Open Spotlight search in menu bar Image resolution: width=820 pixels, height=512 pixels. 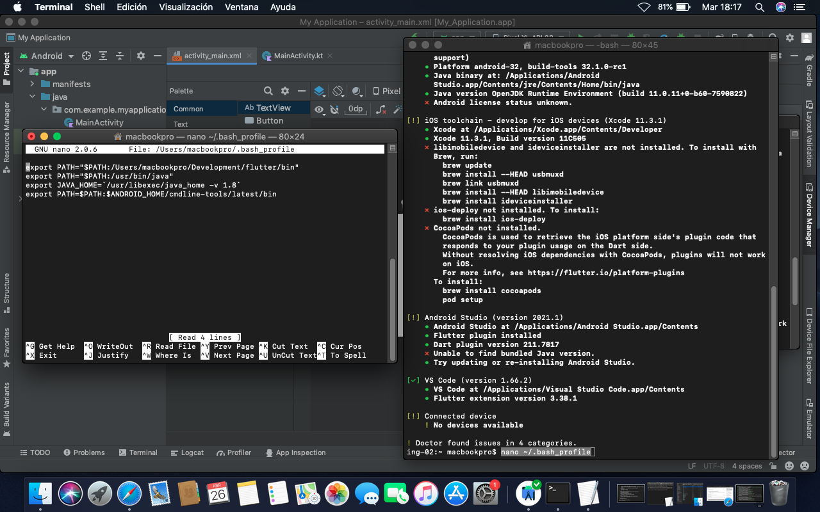(760, 7)
